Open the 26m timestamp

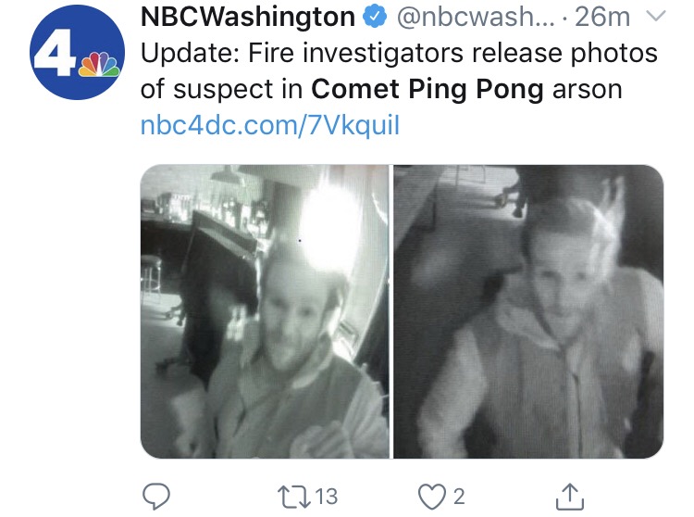click(x=602, y=18)
